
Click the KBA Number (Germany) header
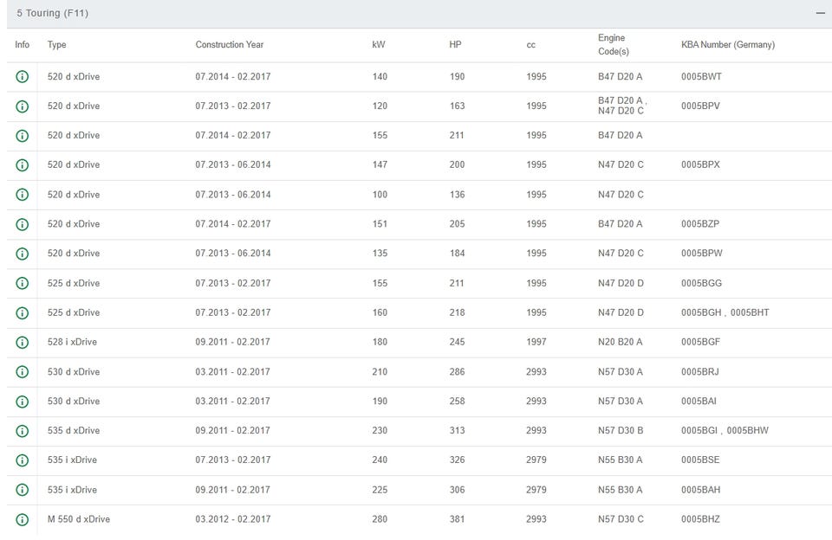[x=728, y=44]
